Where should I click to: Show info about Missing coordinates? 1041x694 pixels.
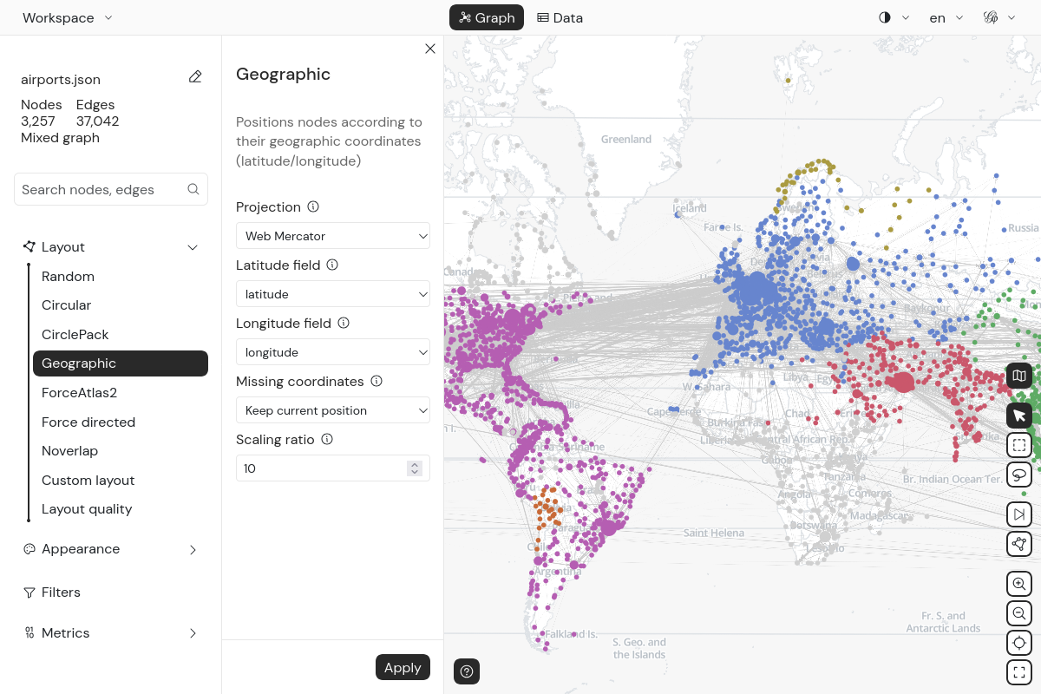pyautogui.click(x=376, y=381)
